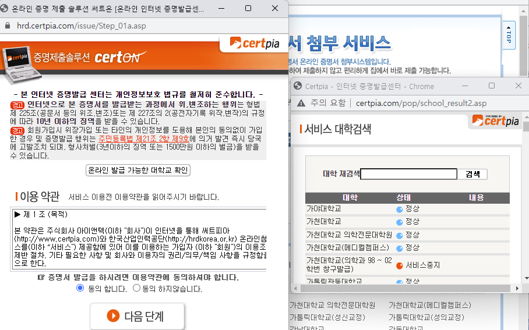529x330 pixels.
Task: Click the globe icon in certON window title
Action: (x=5, y=8)
